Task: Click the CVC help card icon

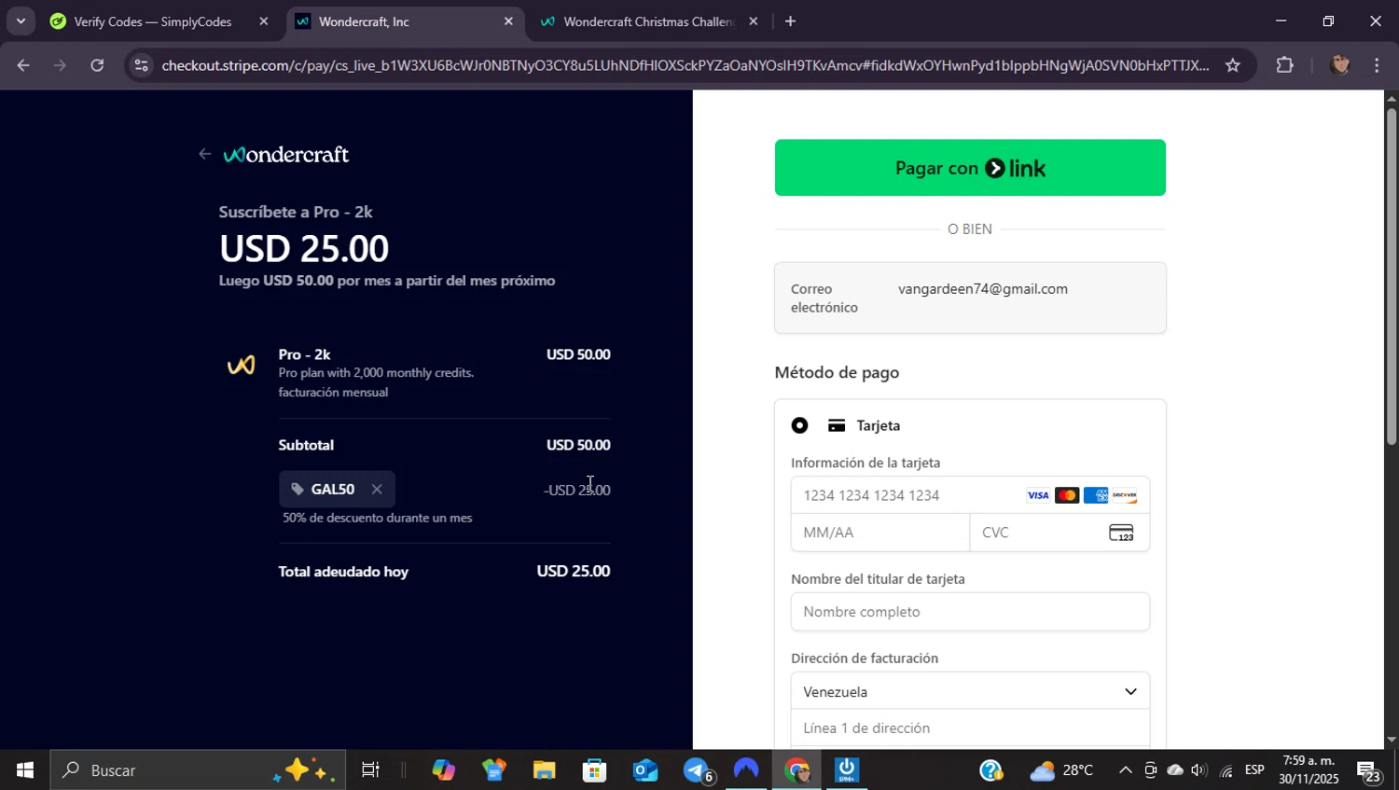Action: [1121, 533]
